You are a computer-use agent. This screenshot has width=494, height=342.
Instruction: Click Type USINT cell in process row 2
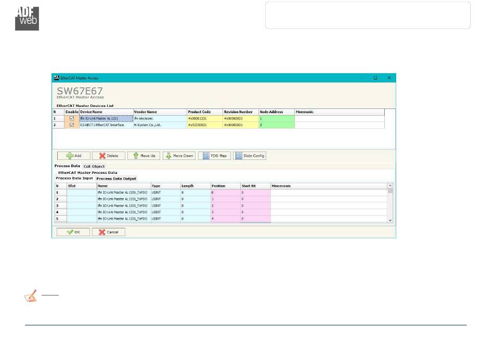pyautogui.click(x=166, y=199)
